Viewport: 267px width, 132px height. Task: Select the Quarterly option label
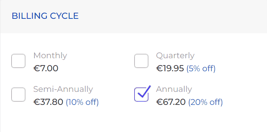click(175, 56)
